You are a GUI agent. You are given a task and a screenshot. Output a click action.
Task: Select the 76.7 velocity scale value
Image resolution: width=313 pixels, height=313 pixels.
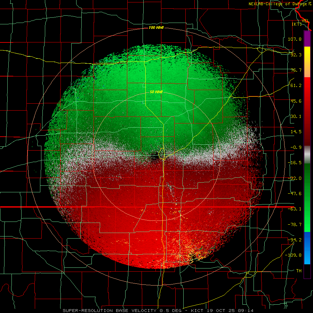pyautogui.click(x=296, y=70)
